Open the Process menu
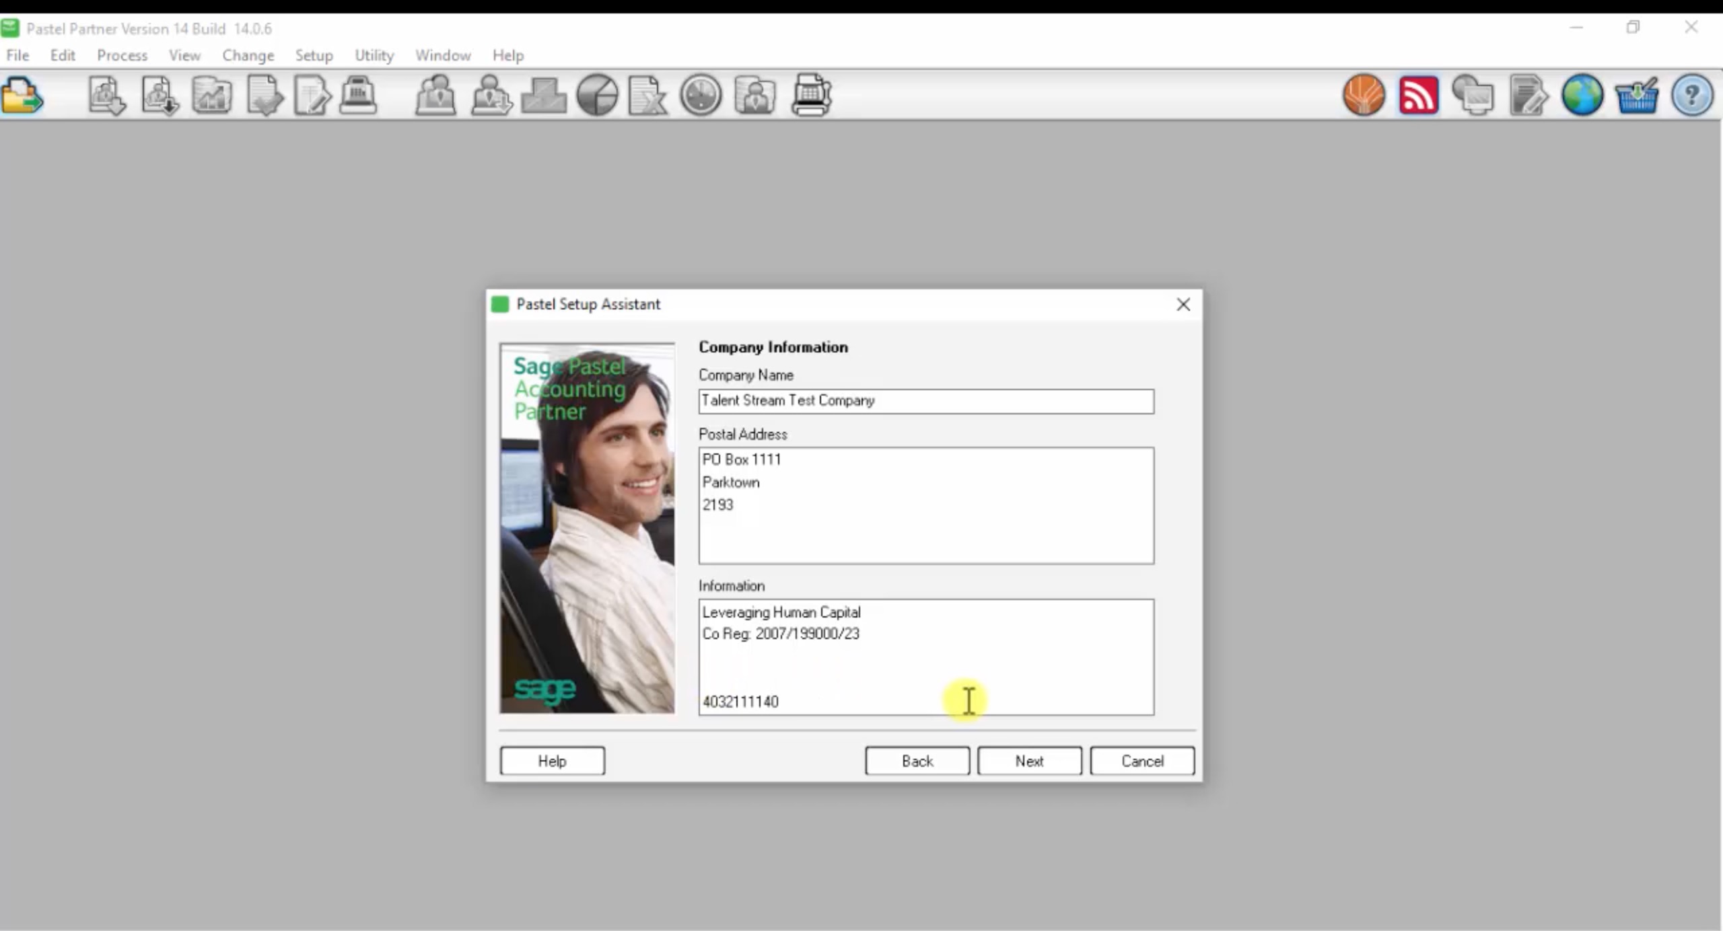Screen dimensions: 1723x931 (122, 55)
